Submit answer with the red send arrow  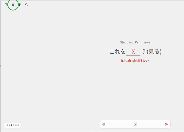(x=167, y=124)
